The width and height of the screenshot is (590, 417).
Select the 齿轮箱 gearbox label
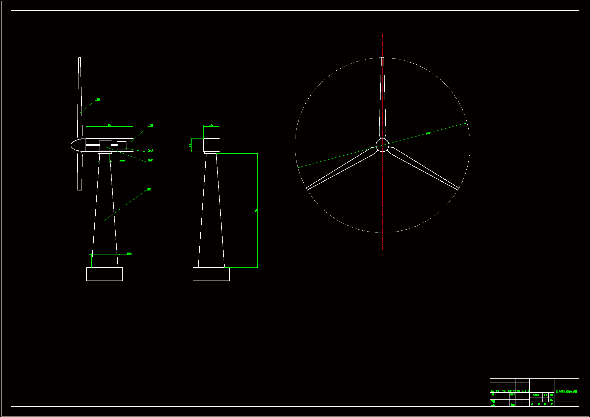[150, 160]
